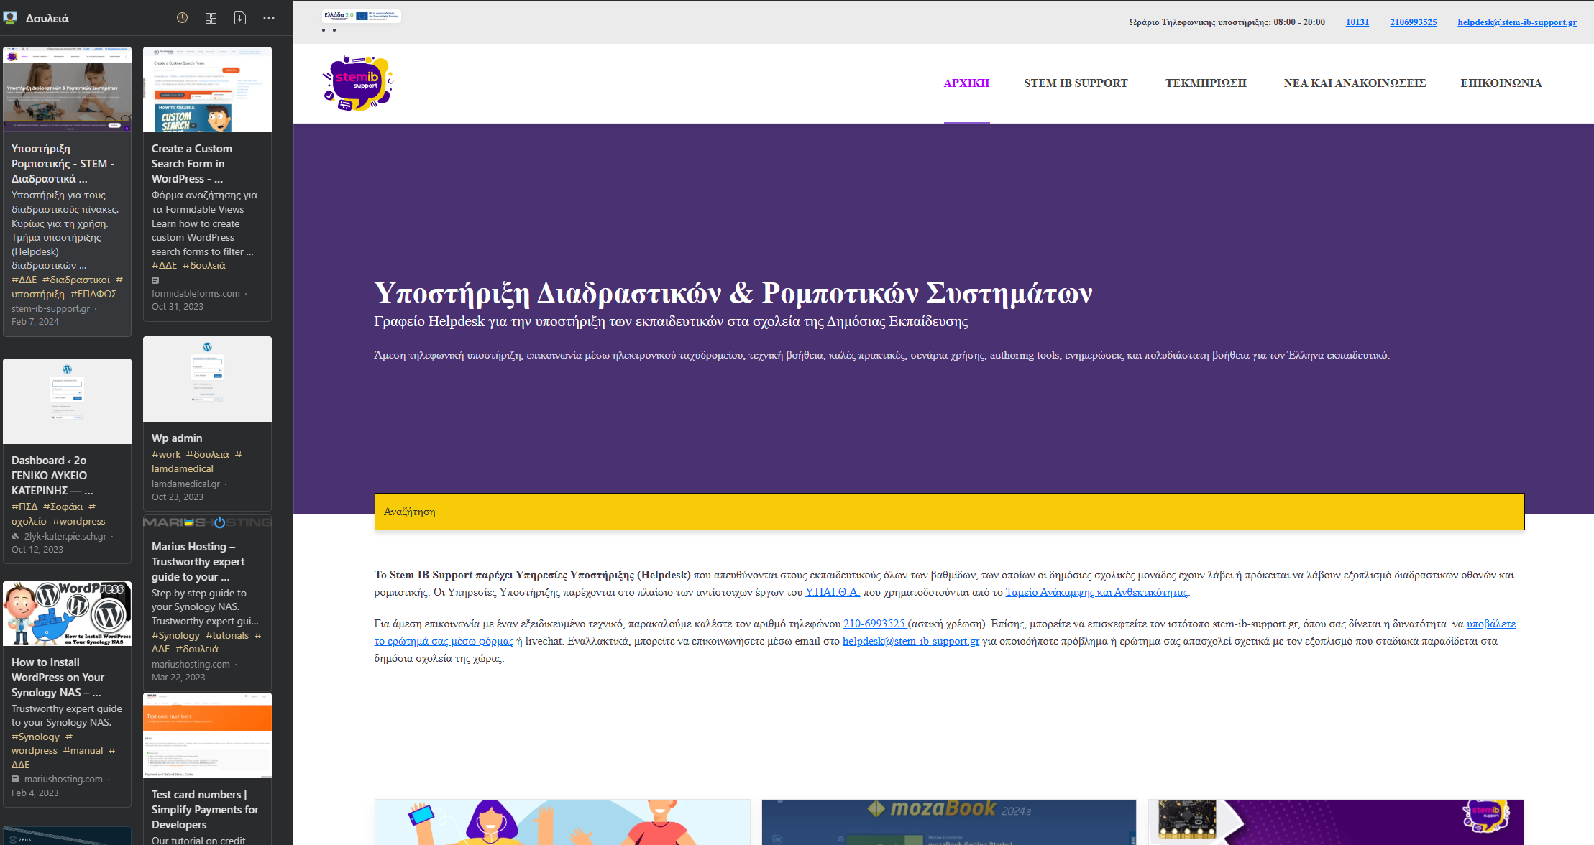Filter by #διαδραστικοί tag
The image size is (1594, 845).
point(76,280)
